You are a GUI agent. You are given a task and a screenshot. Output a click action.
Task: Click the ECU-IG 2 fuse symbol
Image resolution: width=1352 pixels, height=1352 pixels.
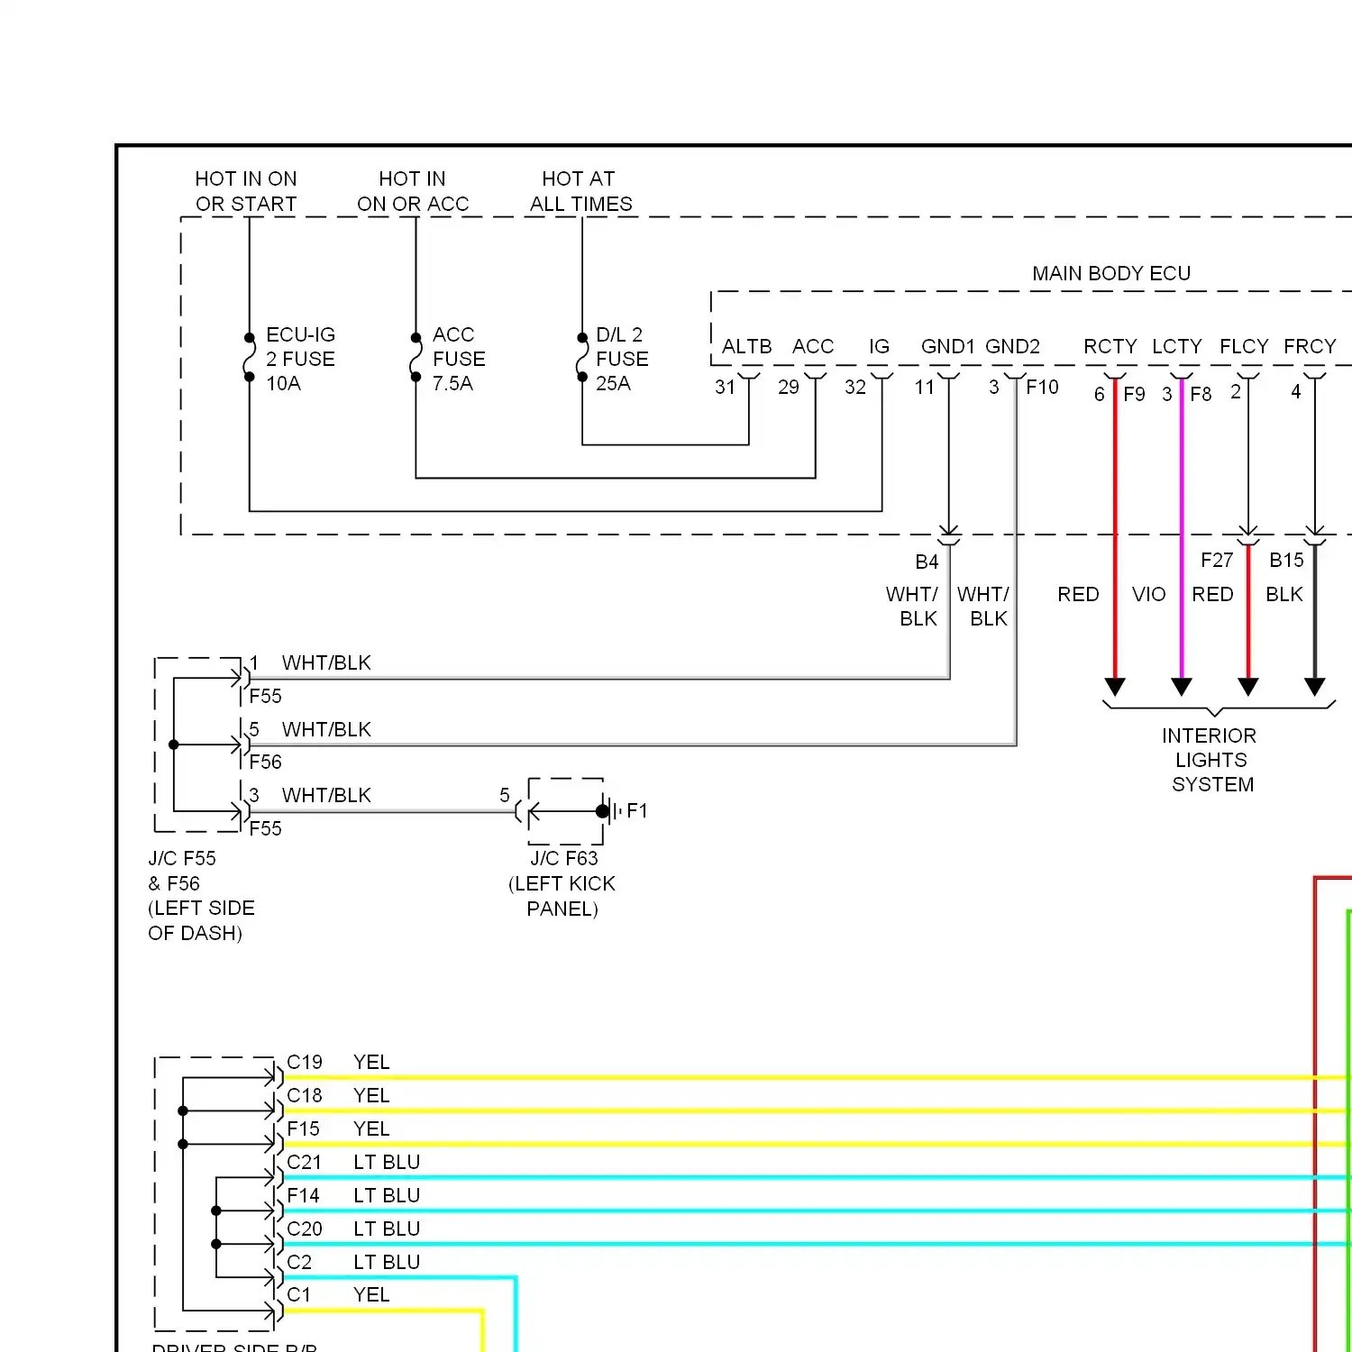click(249, 358)
